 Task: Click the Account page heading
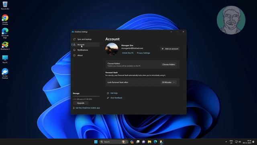[x=112, y=39]
